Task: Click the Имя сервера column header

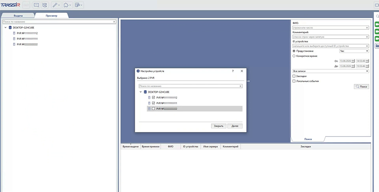Action: click(x=211, y=146)
